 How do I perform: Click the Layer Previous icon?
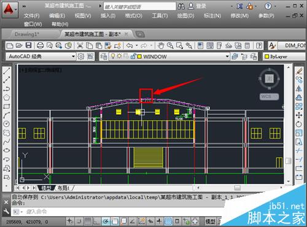(x=244, y=56)
